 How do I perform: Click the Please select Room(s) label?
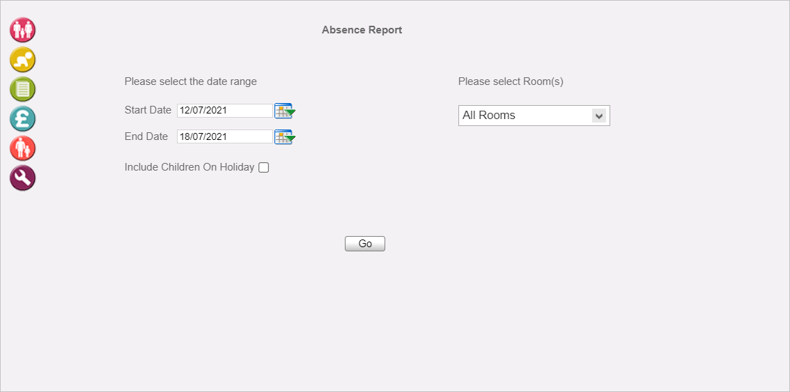coord(511,81)
